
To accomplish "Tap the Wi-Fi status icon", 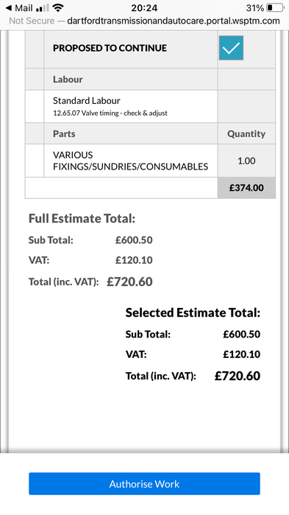I will click(x=58, y=7).
